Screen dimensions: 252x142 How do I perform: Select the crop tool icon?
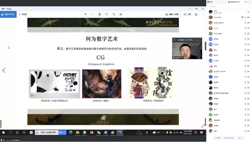121,14
